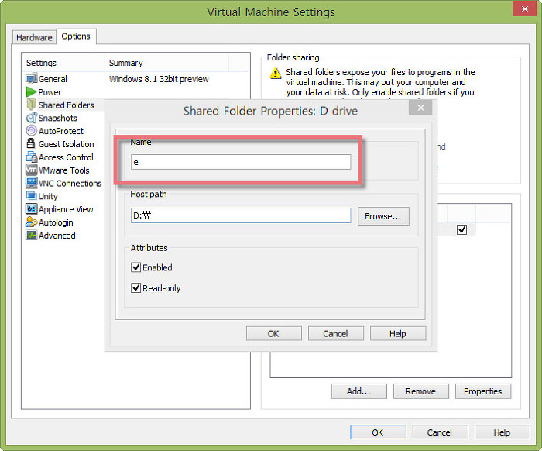Toggle the Read-only checkbox

(136, 288)
